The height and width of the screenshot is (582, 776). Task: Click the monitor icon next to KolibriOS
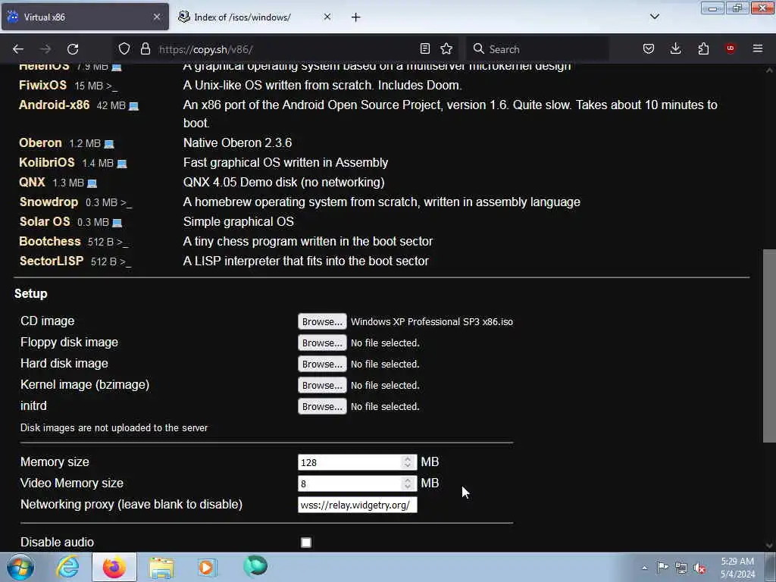pos(122,164)
